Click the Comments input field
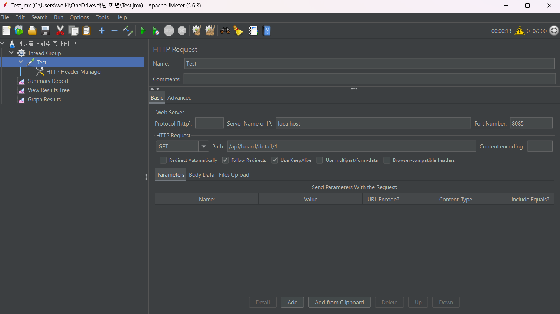Viewport: 560px width, 314px height. coord(370,79)
